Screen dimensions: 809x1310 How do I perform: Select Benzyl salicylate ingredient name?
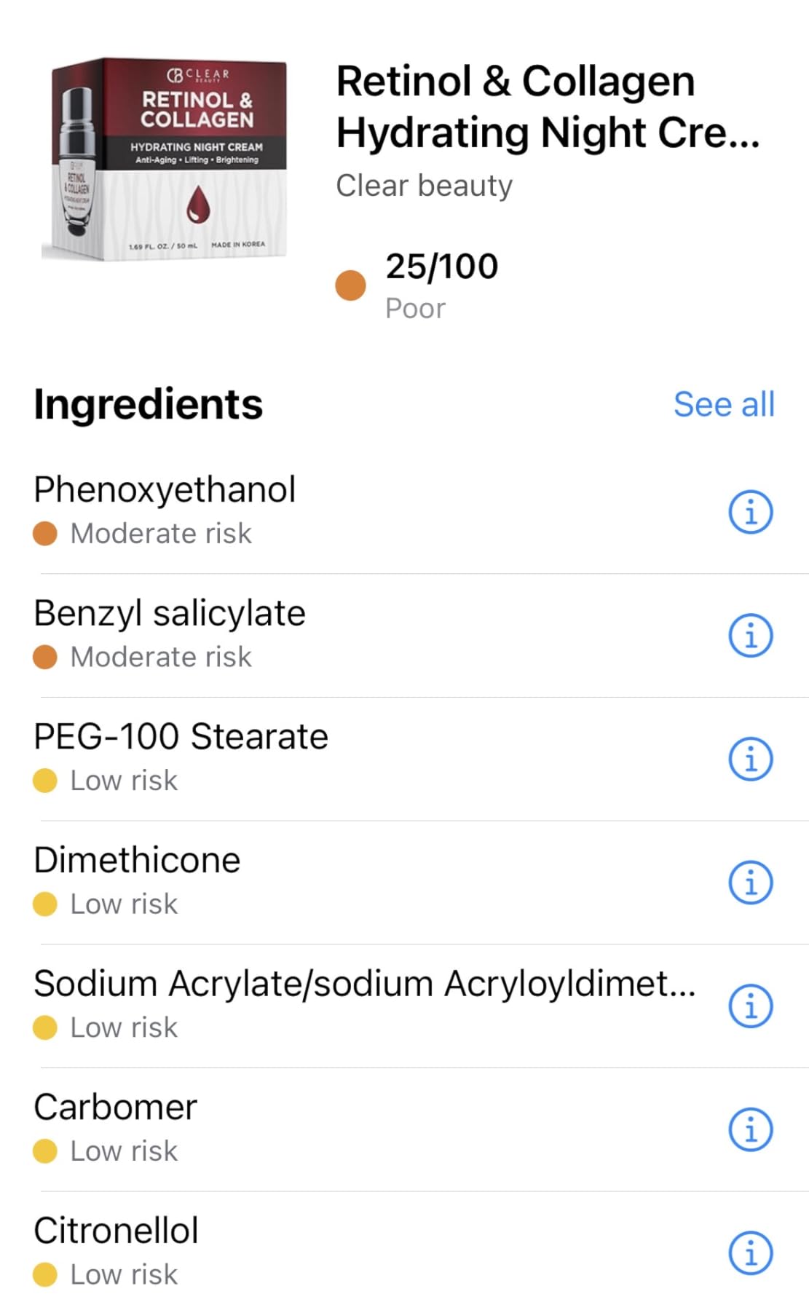pos(170,613)
